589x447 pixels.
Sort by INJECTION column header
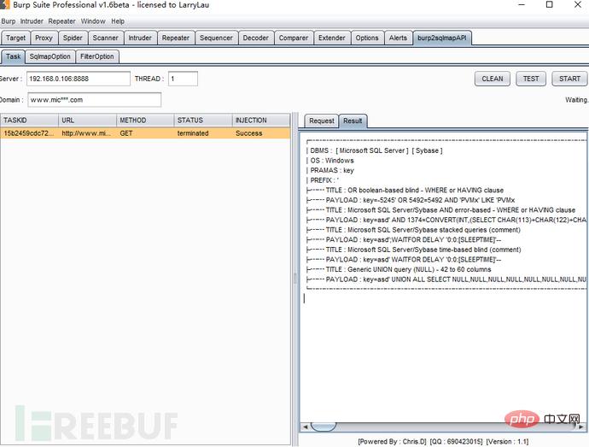point(261,120)
